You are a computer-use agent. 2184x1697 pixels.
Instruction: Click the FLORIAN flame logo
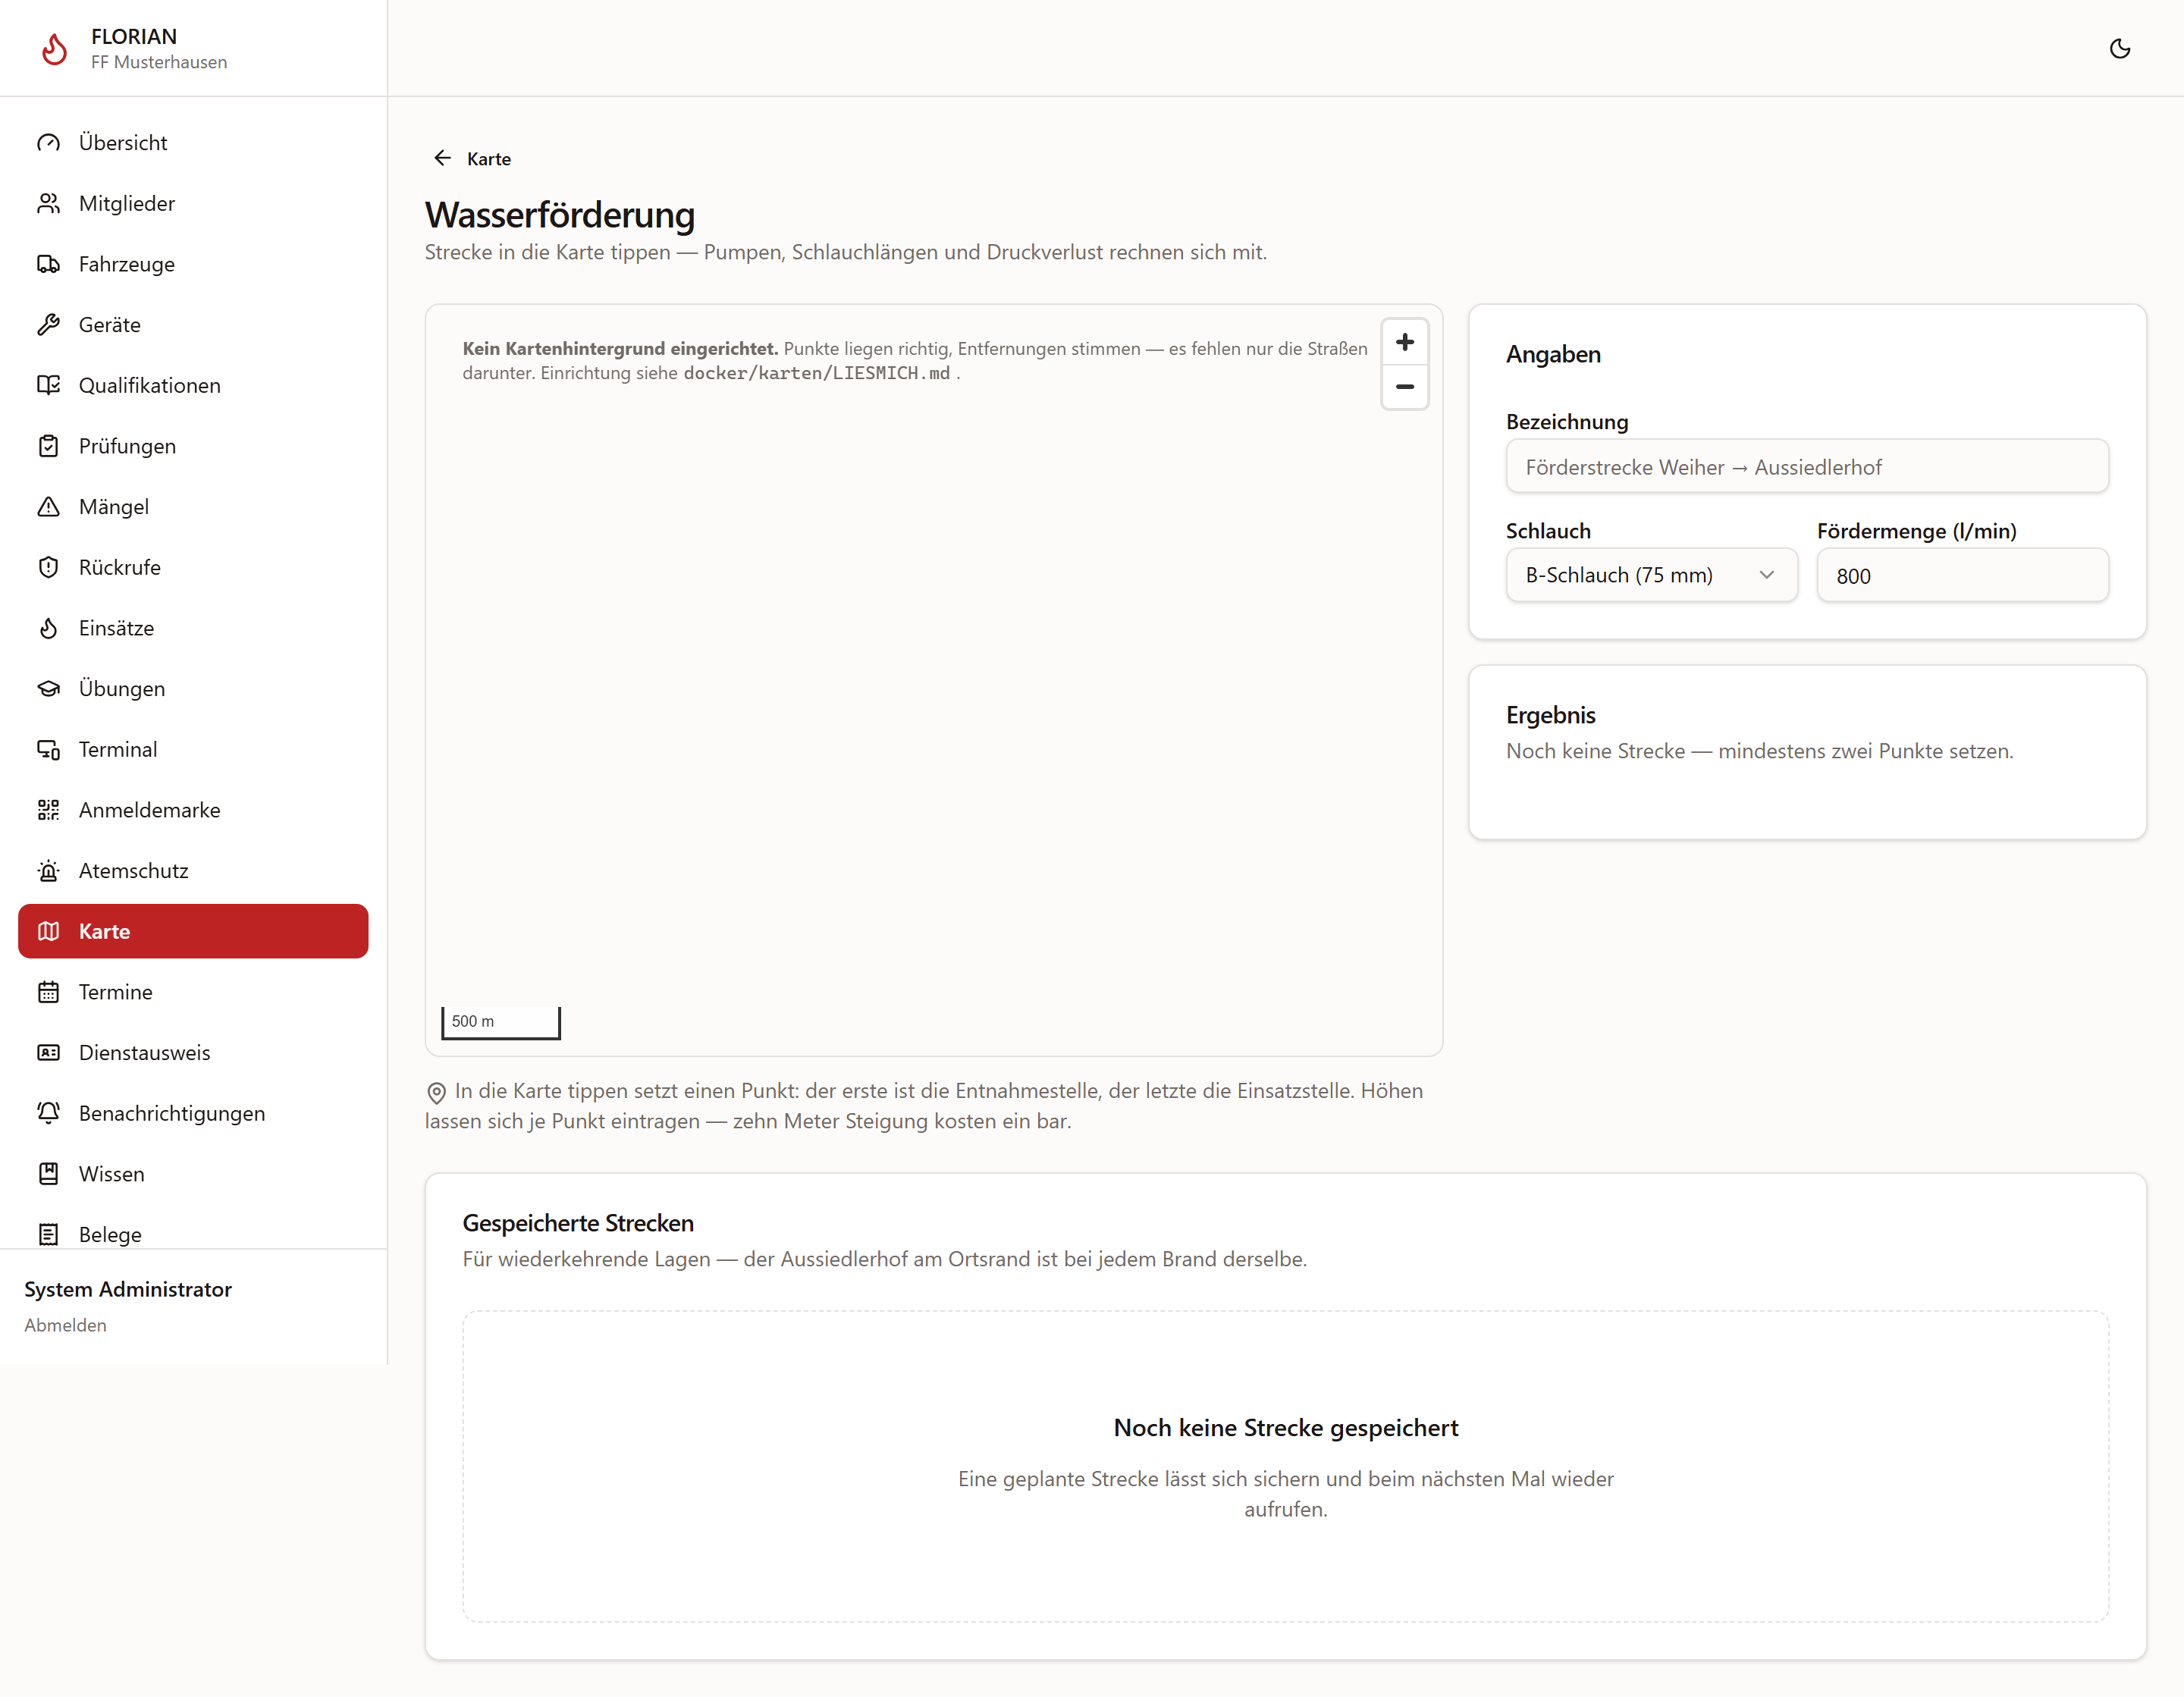coord(54,48)
